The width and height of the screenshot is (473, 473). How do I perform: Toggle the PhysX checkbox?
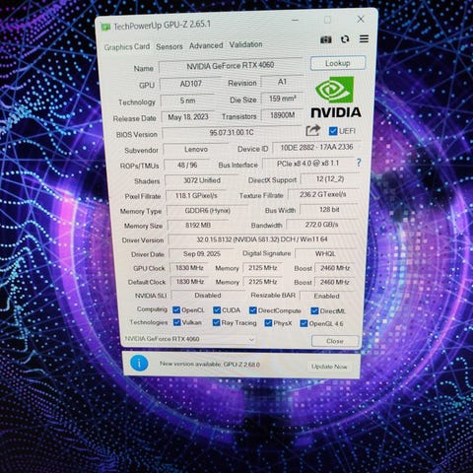(268, 323)
